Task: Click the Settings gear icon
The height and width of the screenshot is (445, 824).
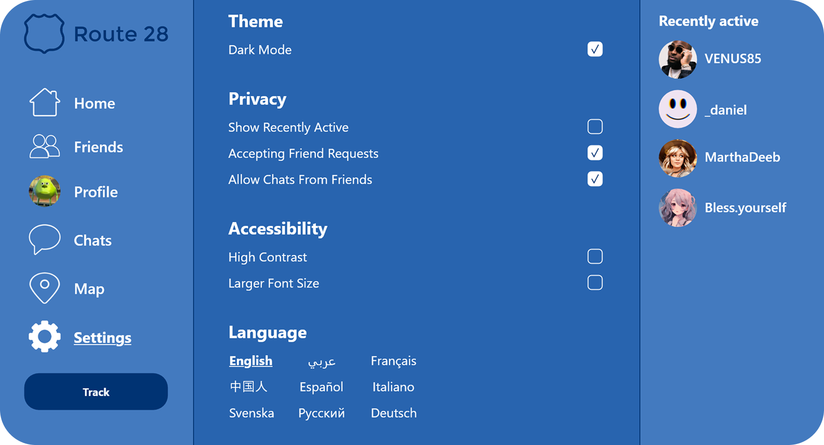Action: click(45, 336)
